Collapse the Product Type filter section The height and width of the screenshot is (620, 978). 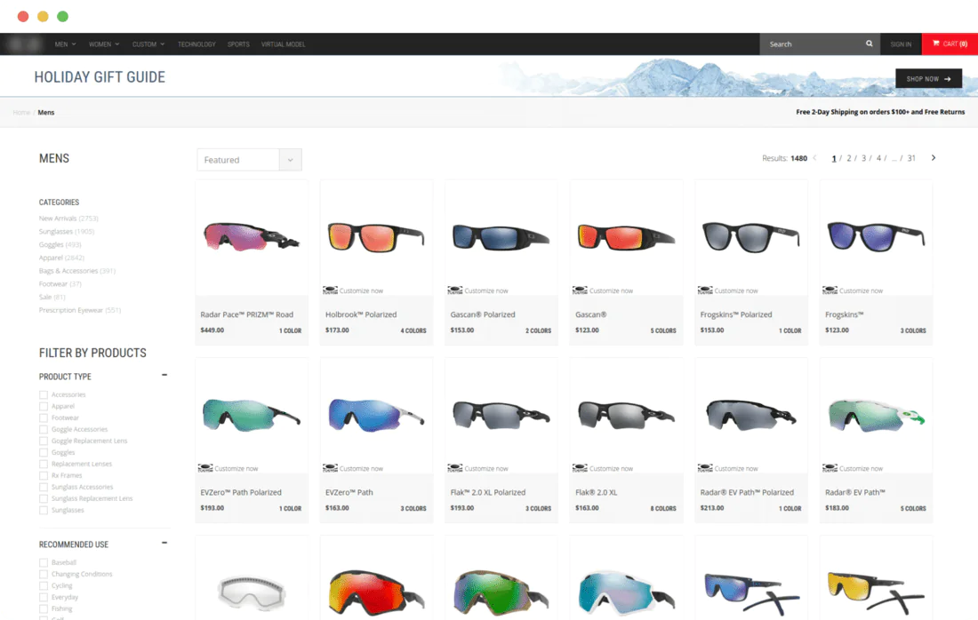164,375
